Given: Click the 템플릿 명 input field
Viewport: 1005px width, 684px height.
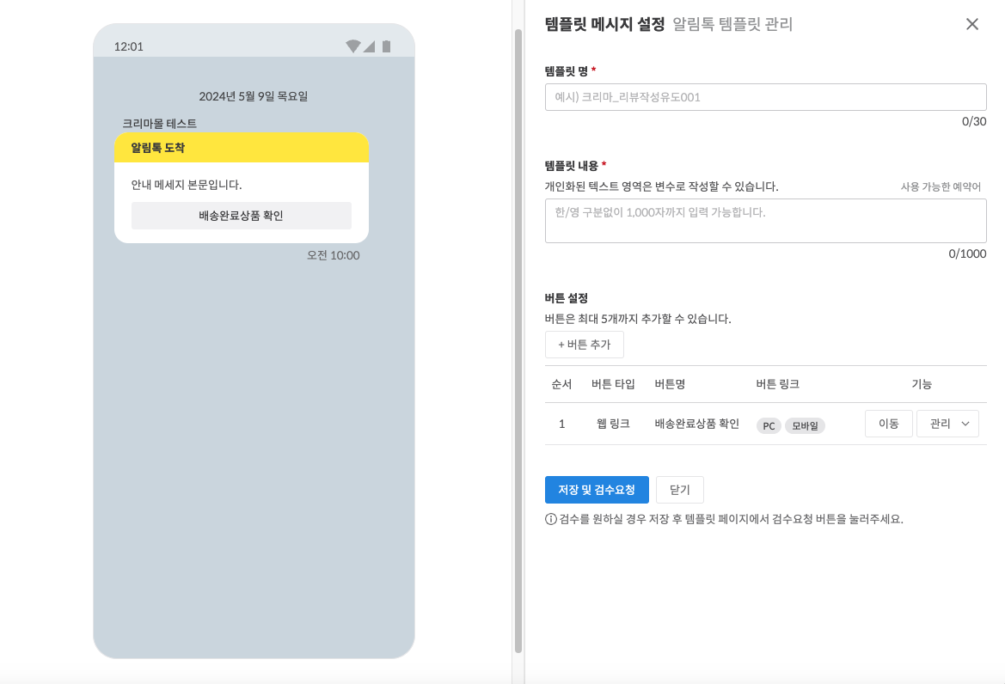Looking at the screenshot, I should 765,96.
